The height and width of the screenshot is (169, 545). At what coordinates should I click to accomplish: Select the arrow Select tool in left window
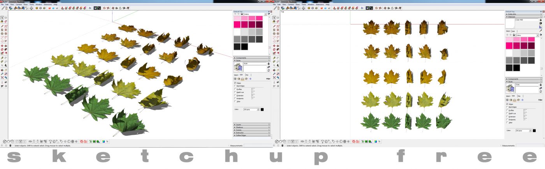click(x=2, y=18)
